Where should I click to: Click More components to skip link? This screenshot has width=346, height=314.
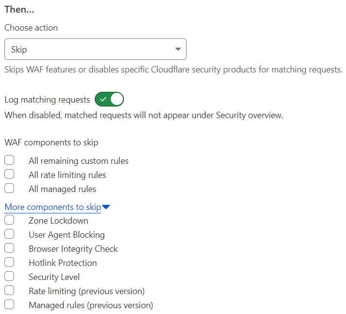point(52,207)
